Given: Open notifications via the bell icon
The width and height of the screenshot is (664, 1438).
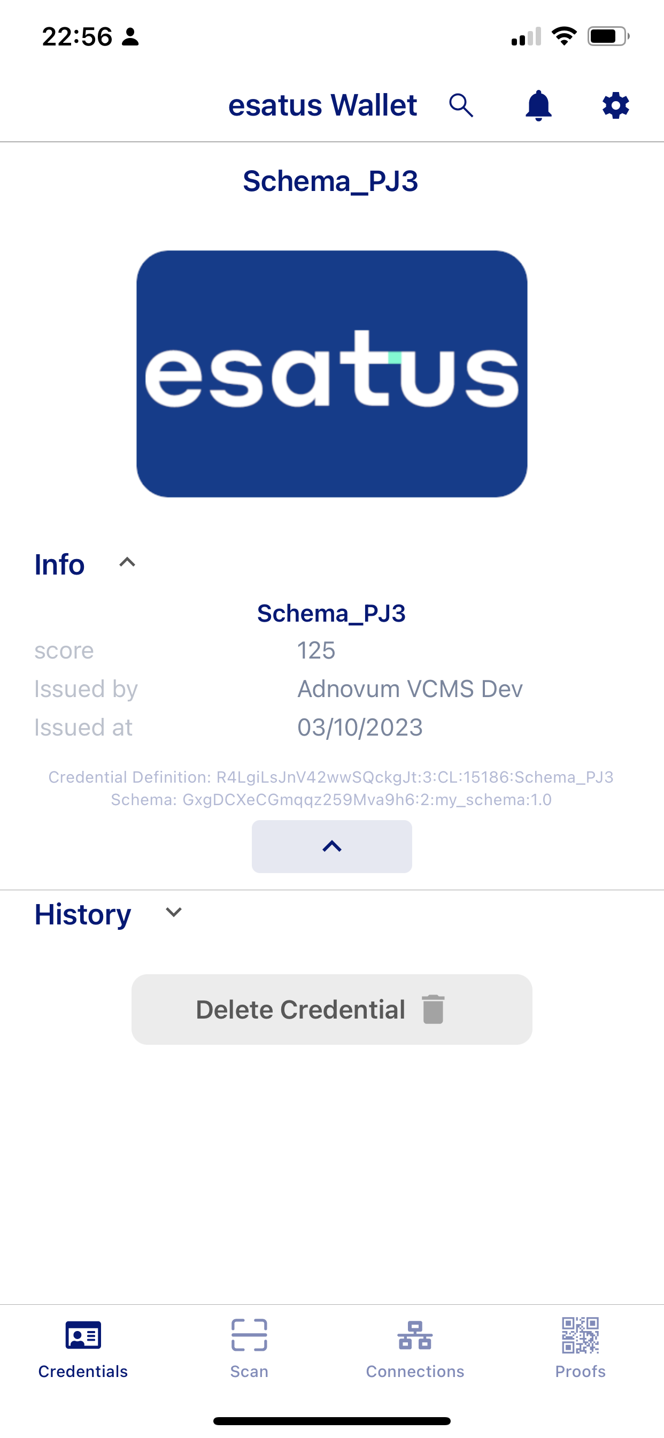Looking at the screenshot, I should [538, 105].
